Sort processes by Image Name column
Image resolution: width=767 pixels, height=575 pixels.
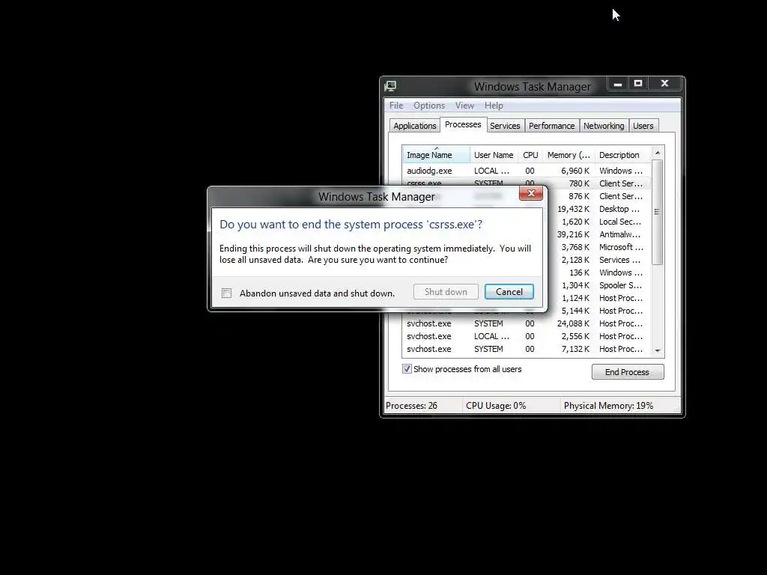click(436, 155)
